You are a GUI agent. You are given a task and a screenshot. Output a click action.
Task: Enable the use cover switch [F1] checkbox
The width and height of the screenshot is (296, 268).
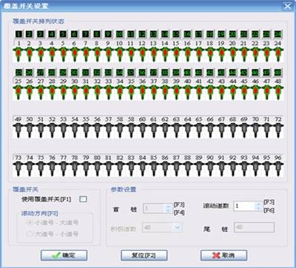(x=83, y=199)
